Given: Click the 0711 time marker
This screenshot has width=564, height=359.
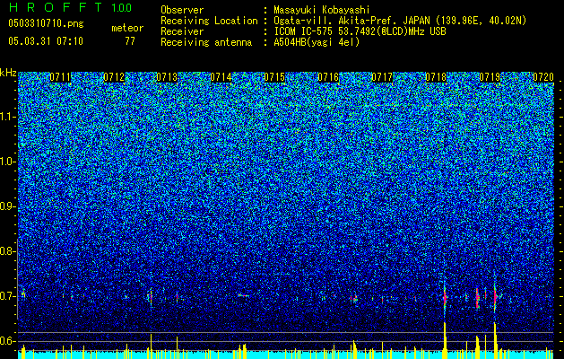Looking at the screenshot, I should pyautogui.click(x=60, y=77).
